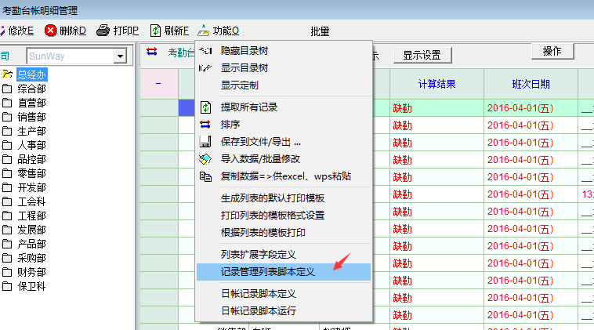Choose 提取所有记录 refresh icon entry

[x=206, y=107]
